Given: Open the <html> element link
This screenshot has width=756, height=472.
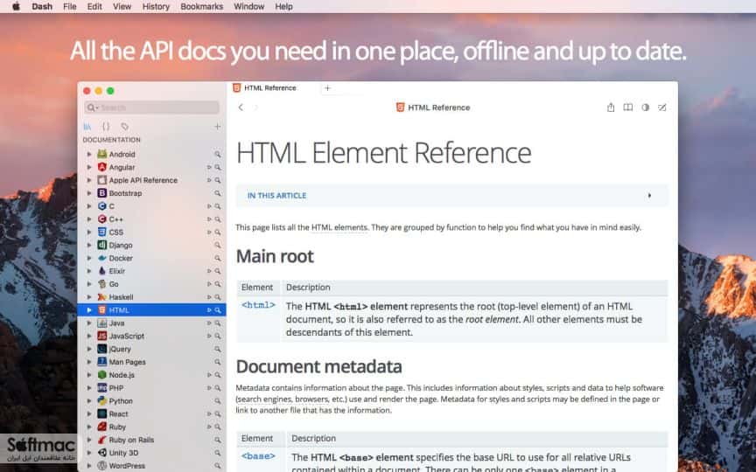Looking at the screenshot, I should 258,305.
